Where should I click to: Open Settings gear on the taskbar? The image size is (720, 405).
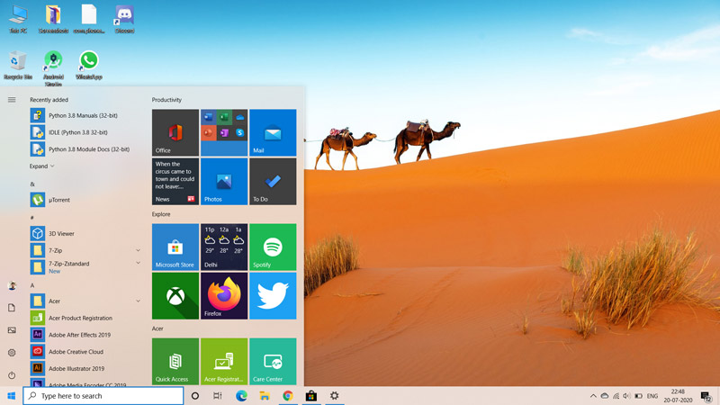[x=334, y=396]
